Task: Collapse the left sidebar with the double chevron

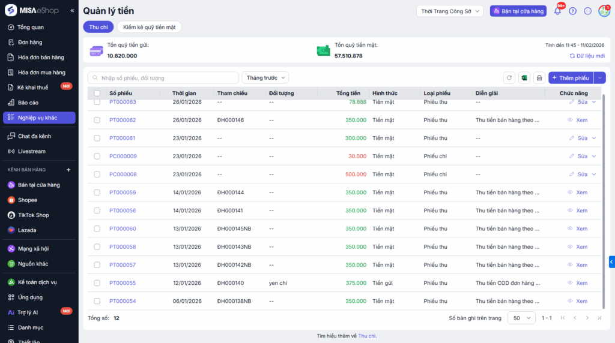Action: [72, 11]
